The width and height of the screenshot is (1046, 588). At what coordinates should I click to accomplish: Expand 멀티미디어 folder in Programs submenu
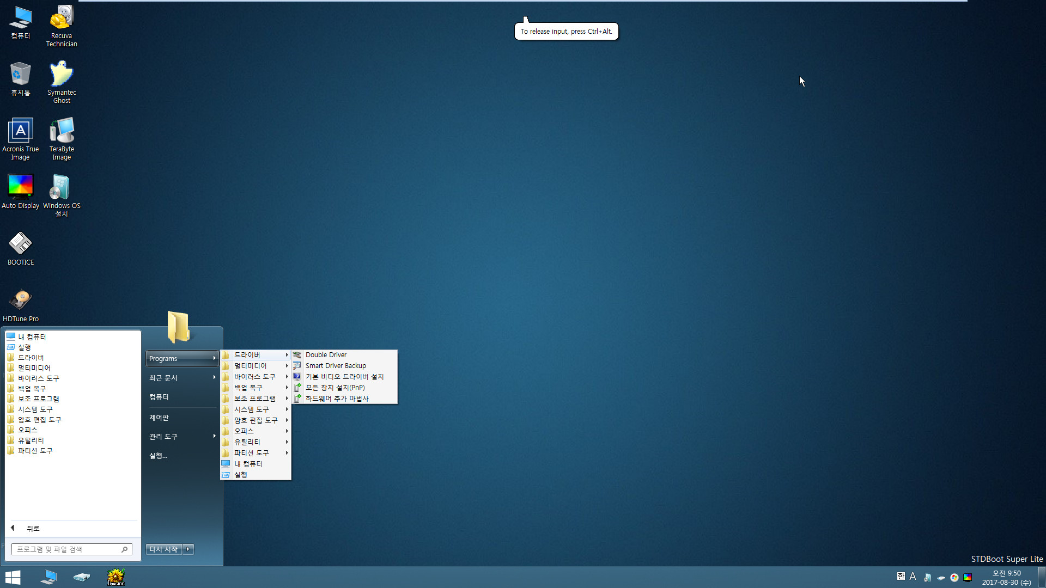(x=256, y=366)
